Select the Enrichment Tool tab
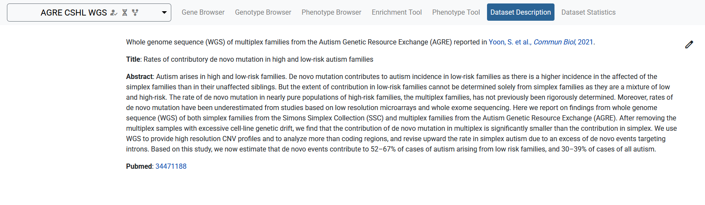Image resolution: width=705 pixels, height=205 pixels. point(397,13)
